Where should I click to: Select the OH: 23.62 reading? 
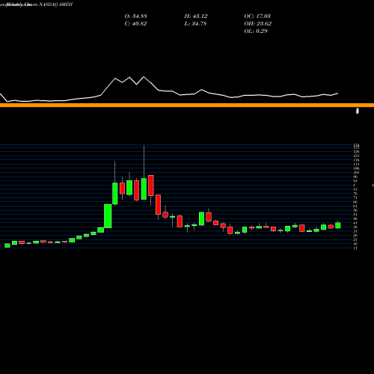pyautogui.click(x=258, y=24)
